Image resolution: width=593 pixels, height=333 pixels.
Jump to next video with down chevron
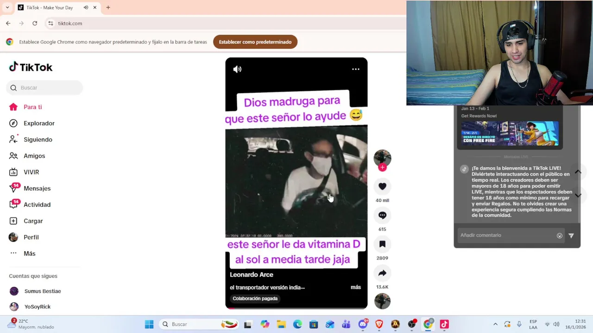578,195
